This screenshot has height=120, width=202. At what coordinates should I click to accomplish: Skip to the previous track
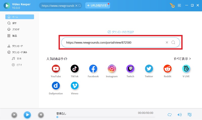[14, 115]
